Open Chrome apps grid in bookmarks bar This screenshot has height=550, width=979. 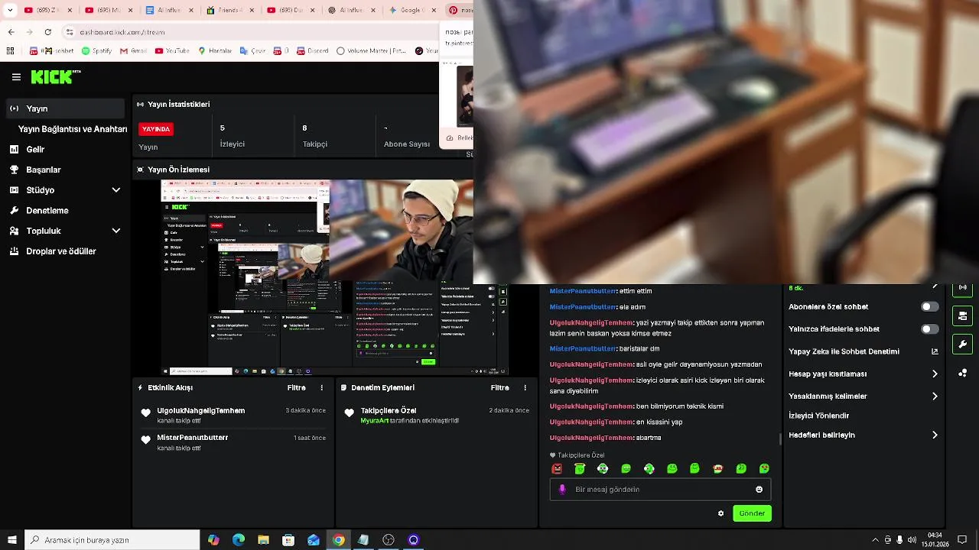pyautogui.click(x=10, y=51)
